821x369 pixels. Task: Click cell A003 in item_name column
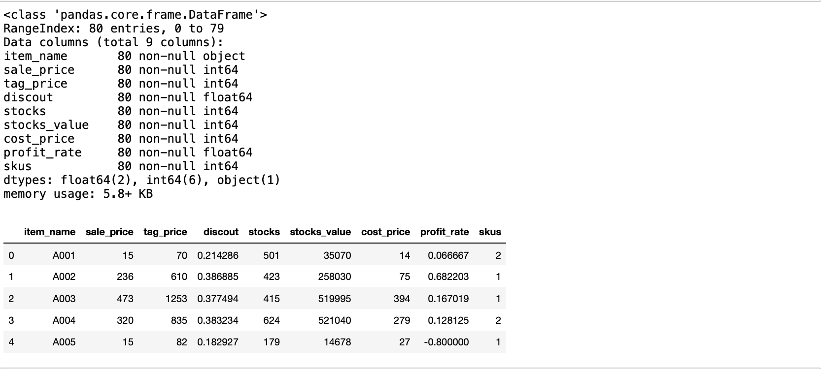pyautogui.click(x=64, y=299)
